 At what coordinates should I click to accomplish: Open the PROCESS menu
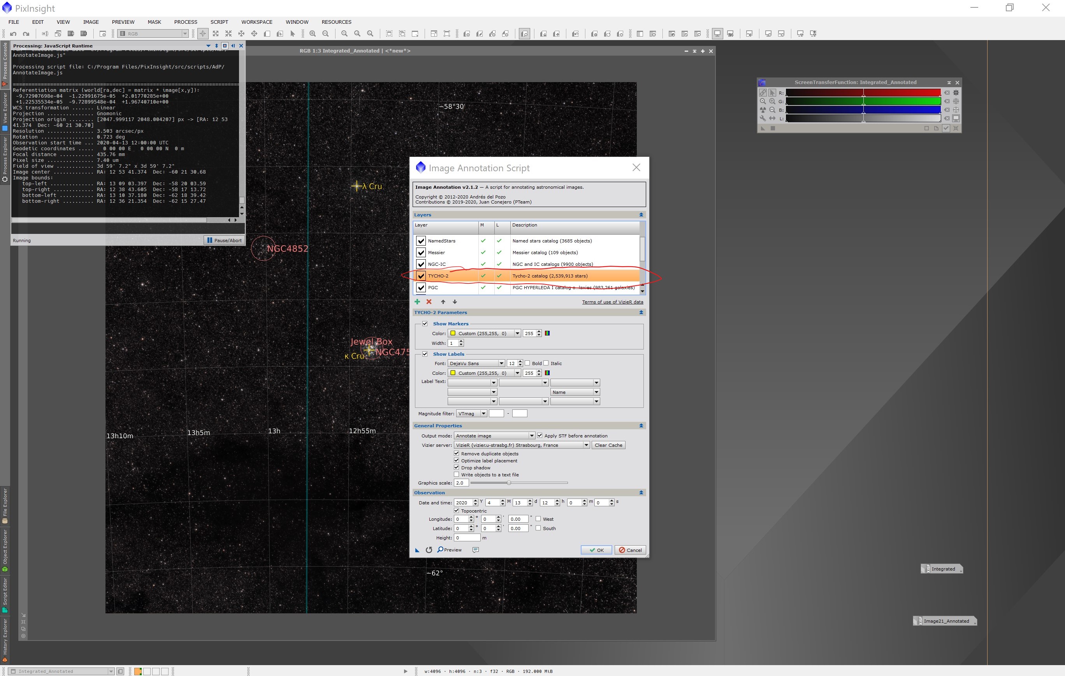pos(186,22)
